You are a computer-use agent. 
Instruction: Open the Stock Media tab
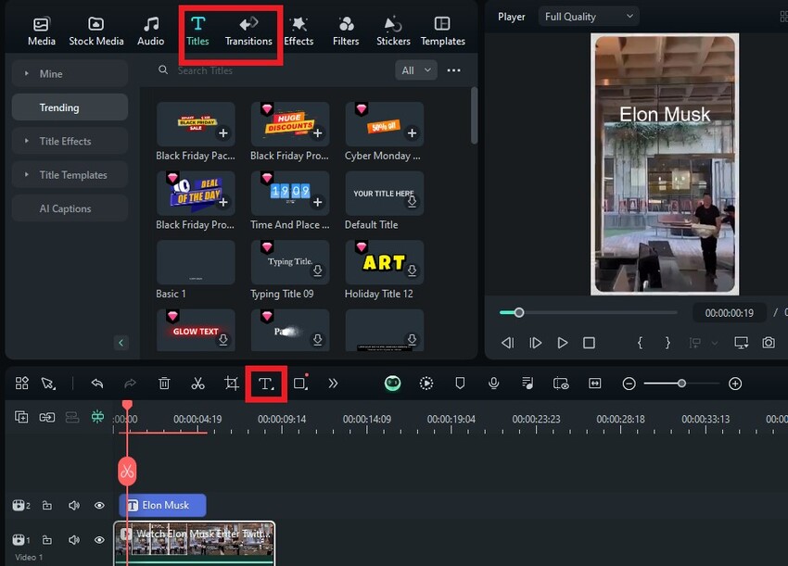(x=96, y=31)
